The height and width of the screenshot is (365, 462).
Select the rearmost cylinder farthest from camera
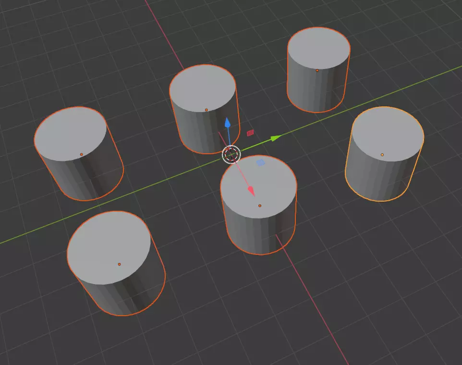pos(318,69)
